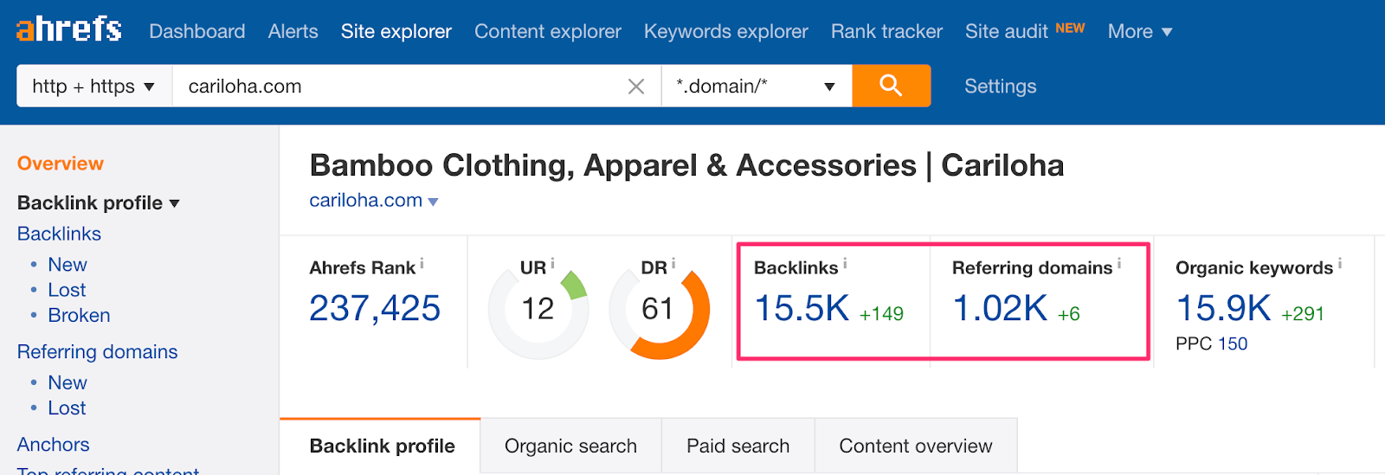This screenshot has height=475, width=1385.
Task: Click the orange search magnifier button
Action: (891, 86)
